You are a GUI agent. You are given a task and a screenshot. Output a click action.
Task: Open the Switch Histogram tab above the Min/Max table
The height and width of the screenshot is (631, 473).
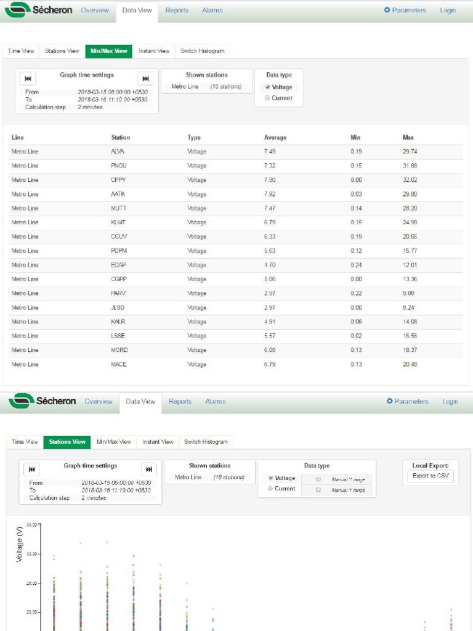click(x=202, y=51)
